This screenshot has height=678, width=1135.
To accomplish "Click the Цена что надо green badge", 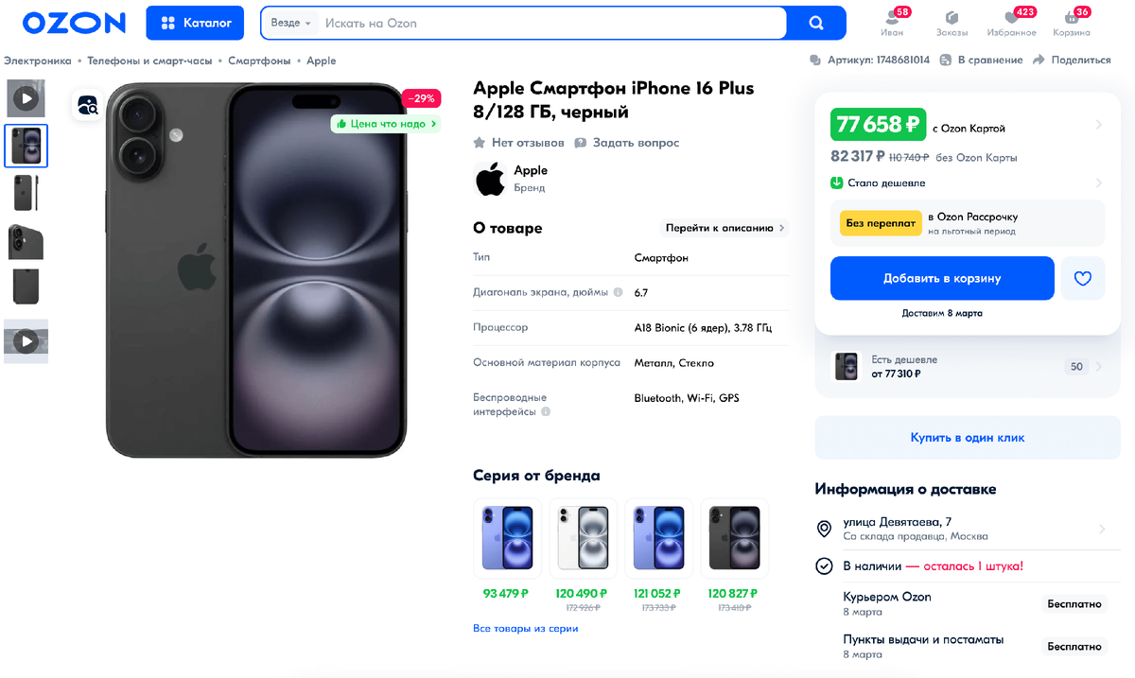I will coord(385,124).
